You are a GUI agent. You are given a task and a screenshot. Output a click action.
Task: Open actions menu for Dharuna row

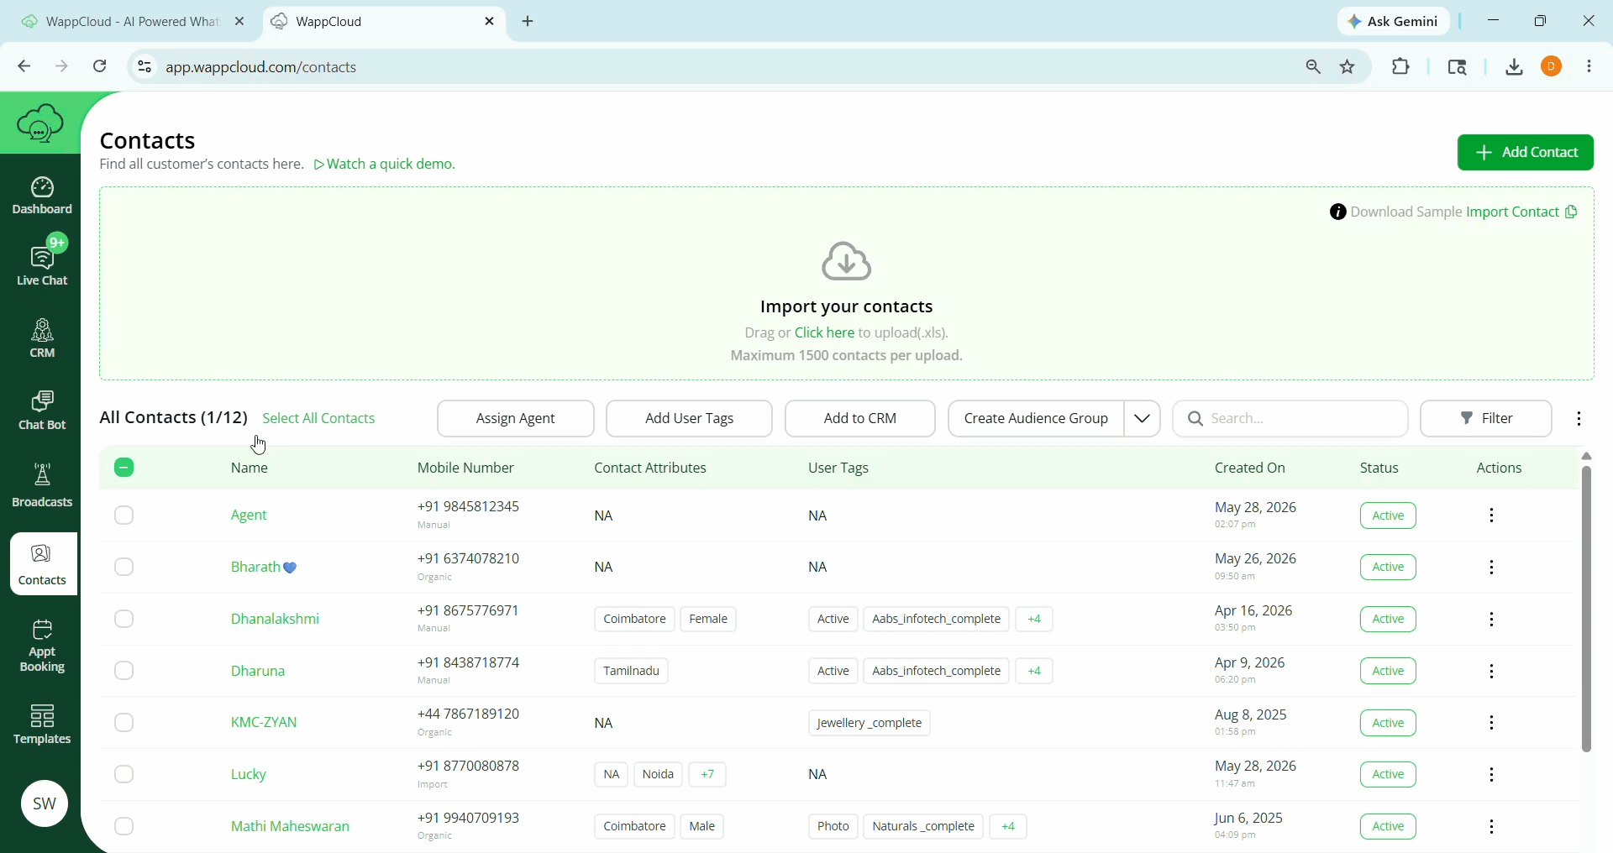[1491, 672]
